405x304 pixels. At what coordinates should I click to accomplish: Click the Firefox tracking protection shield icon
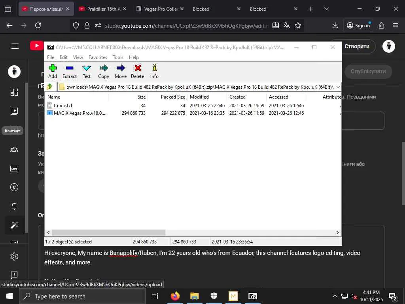[x=76, y=25]
